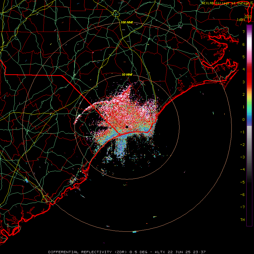Click the "-3" value on the dB scale

coord(242,157)
